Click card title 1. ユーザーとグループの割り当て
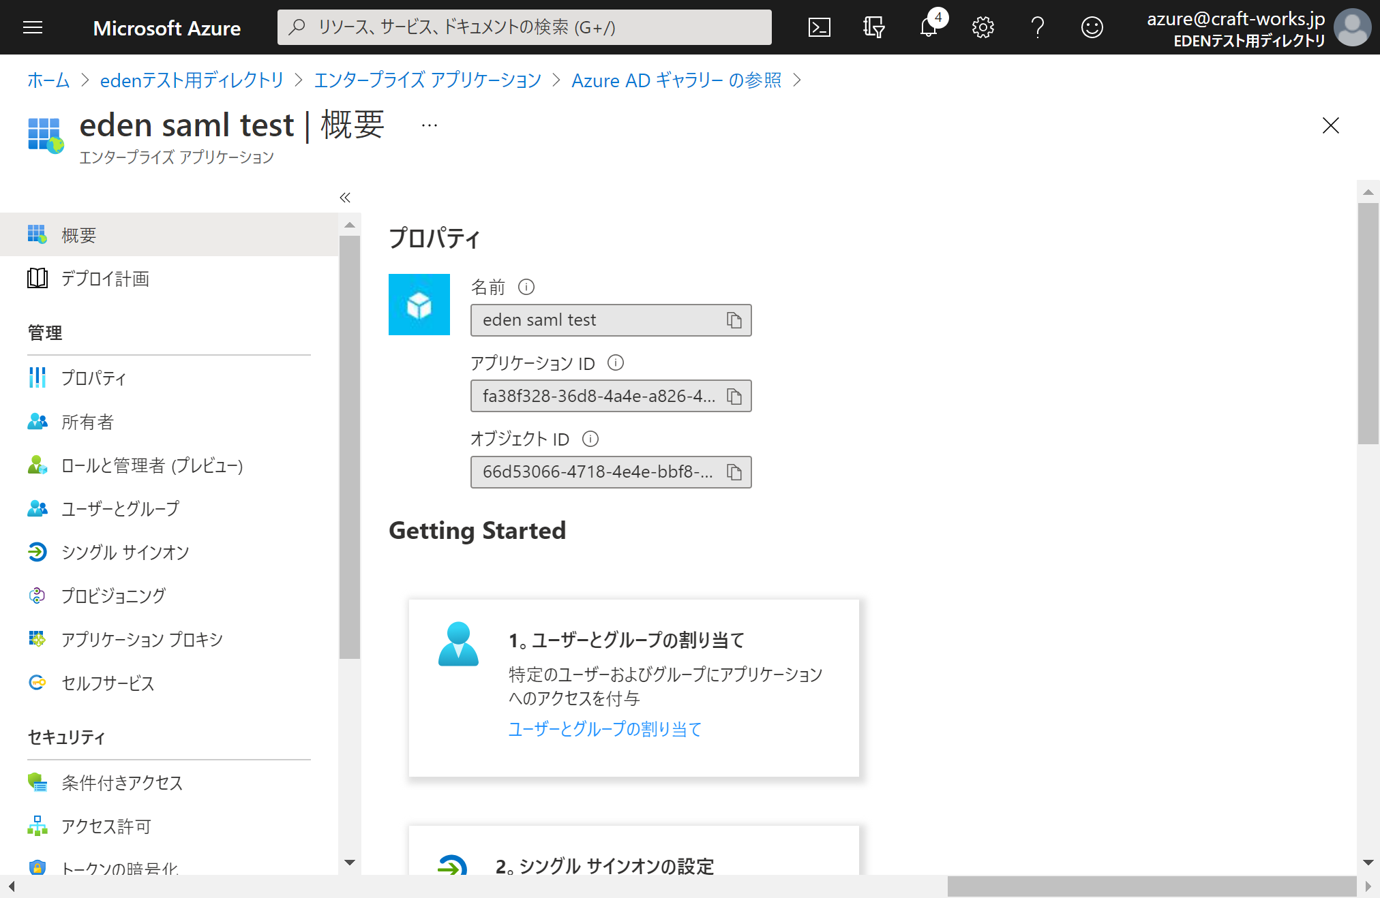Screen dimensions: 1380x898 pos(627,640)
